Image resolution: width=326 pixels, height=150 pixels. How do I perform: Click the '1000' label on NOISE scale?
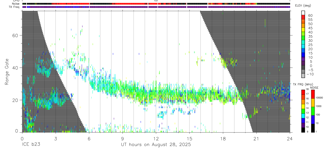click(319, 106)
